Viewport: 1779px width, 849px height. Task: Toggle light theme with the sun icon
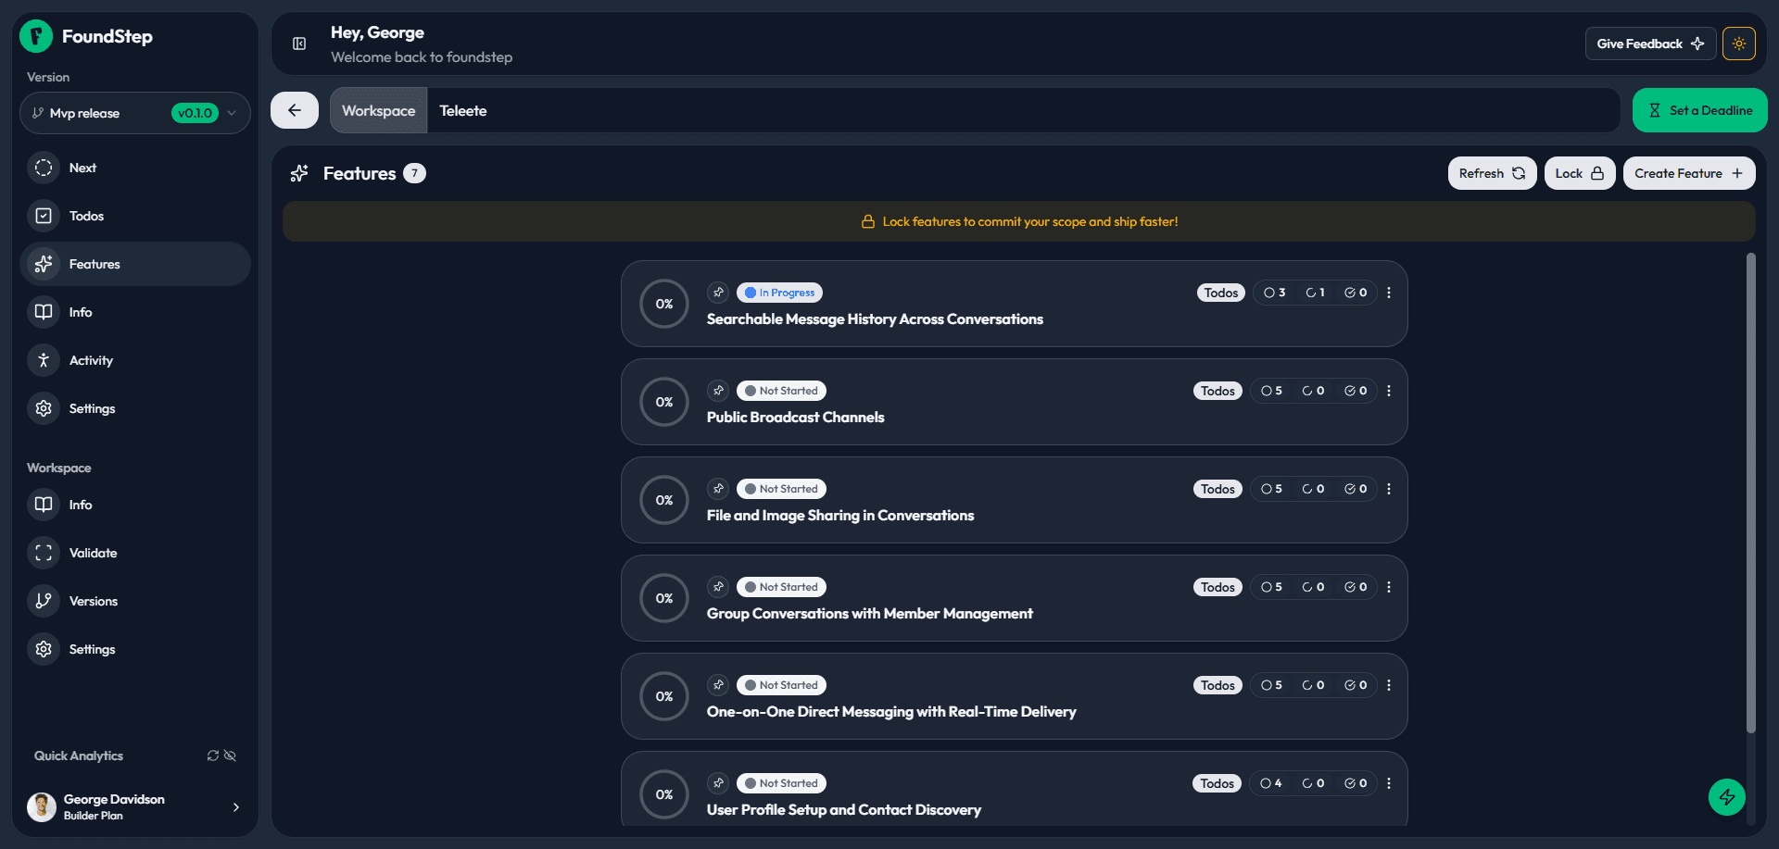[x=1739, y=43]
